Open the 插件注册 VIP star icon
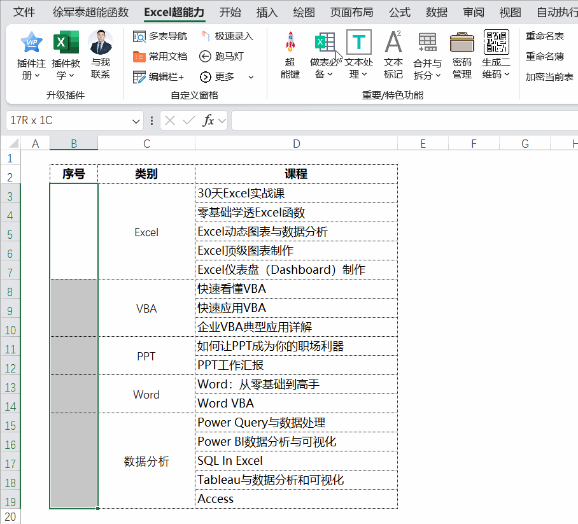 click(x=31, y=42)
